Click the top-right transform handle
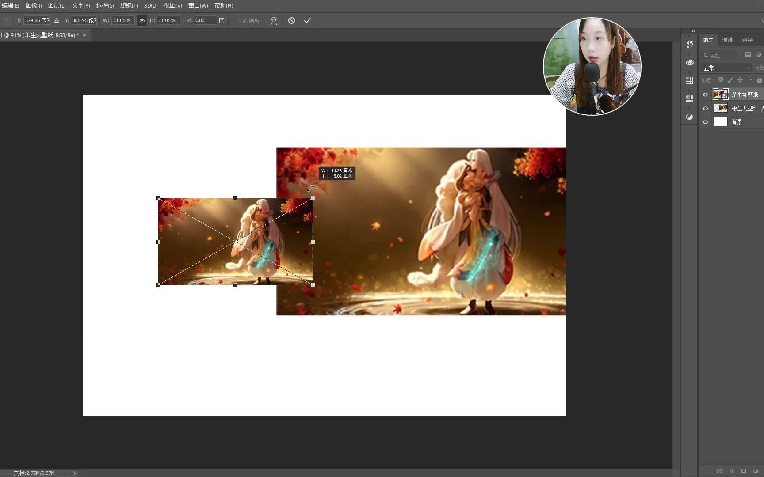This screenshot has width=764, height=477. (313, 198)
